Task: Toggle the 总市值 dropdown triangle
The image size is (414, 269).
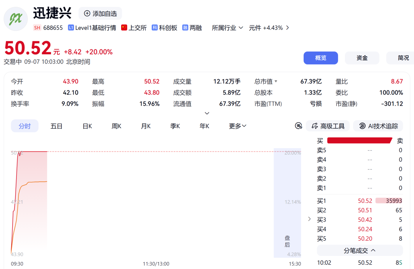Action: pyautogui.click(x=276, y=82)
